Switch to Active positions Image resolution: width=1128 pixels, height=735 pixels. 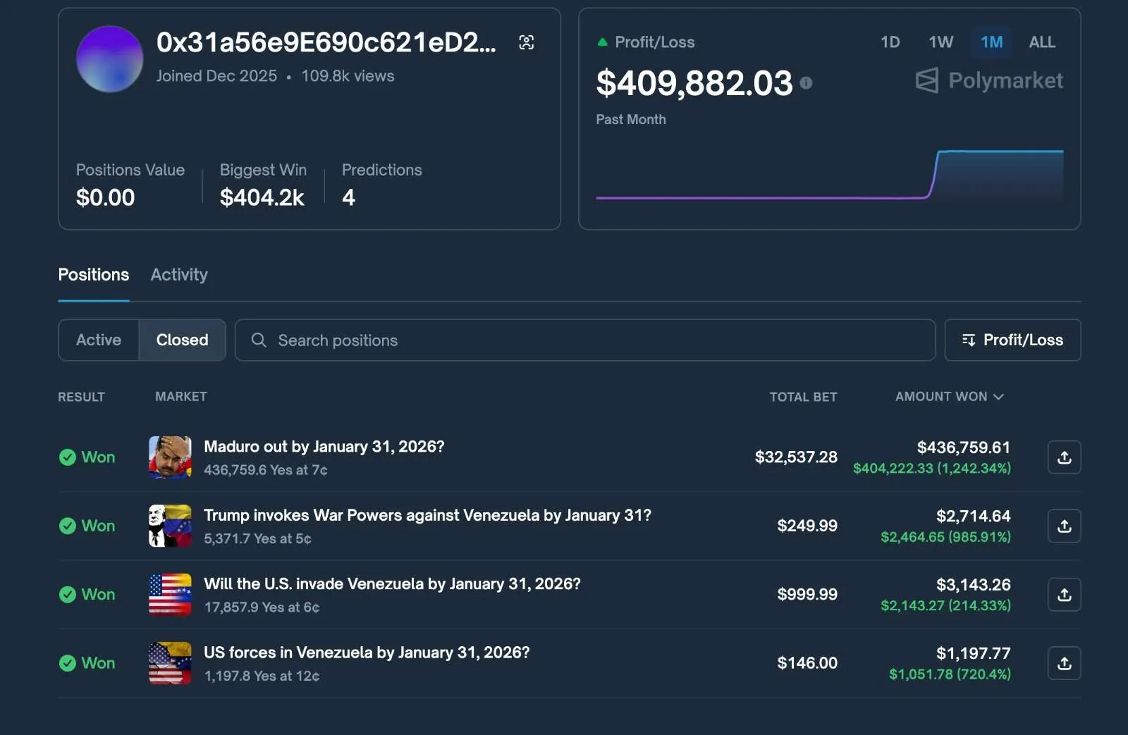(x=99, y=340)
